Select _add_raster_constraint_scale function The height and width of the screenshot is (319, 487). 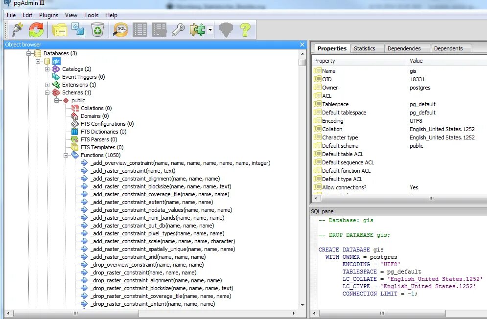(163, 241)
